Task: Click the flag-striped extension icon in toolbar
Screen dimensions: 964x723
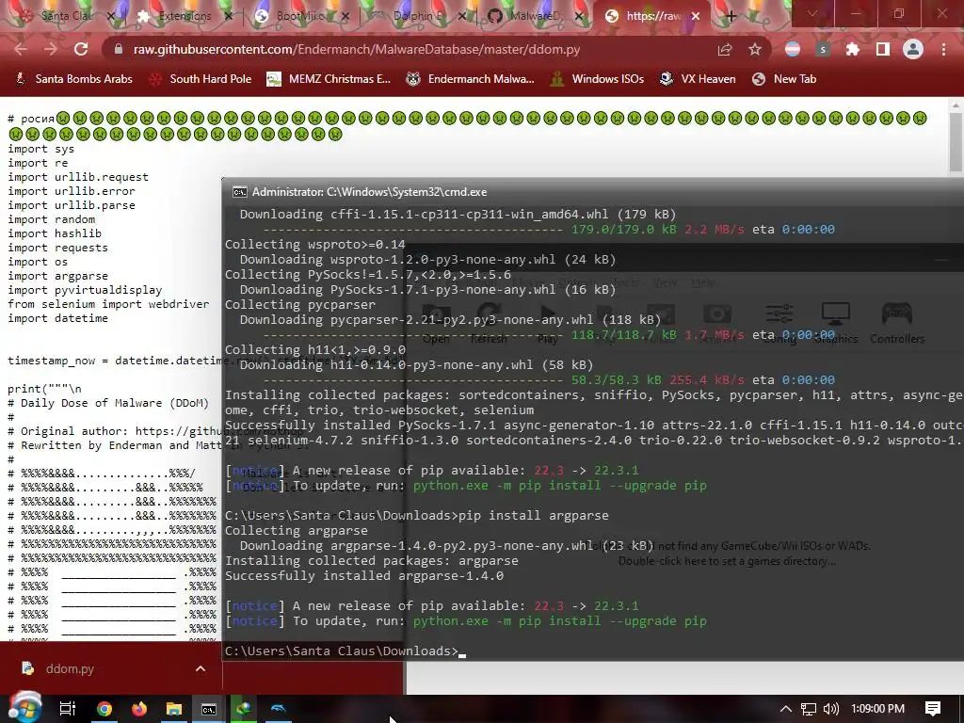Action: [793, 49]
